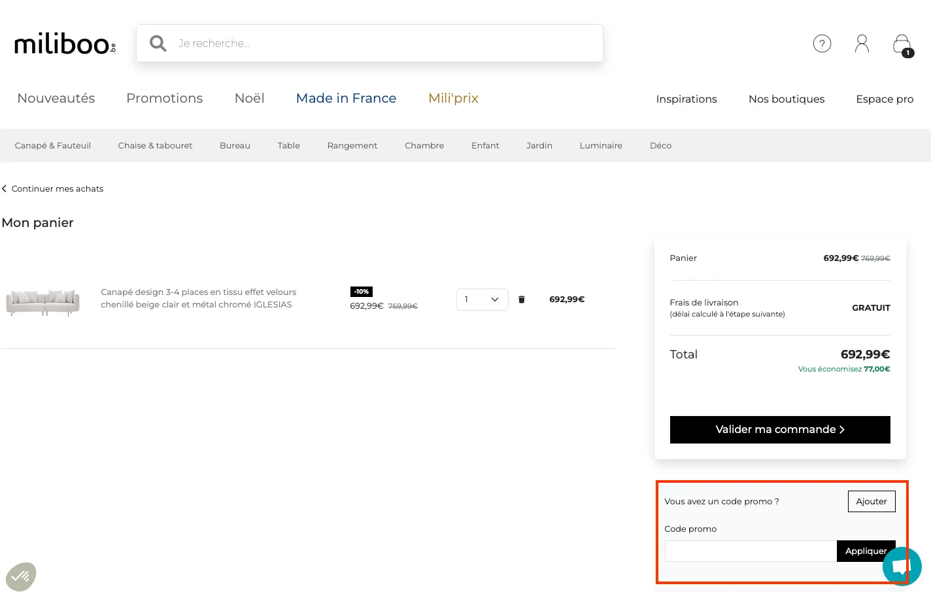
Task: Click the green double-check badge icon
Action: pyautogui.click(x=21, y=577)
